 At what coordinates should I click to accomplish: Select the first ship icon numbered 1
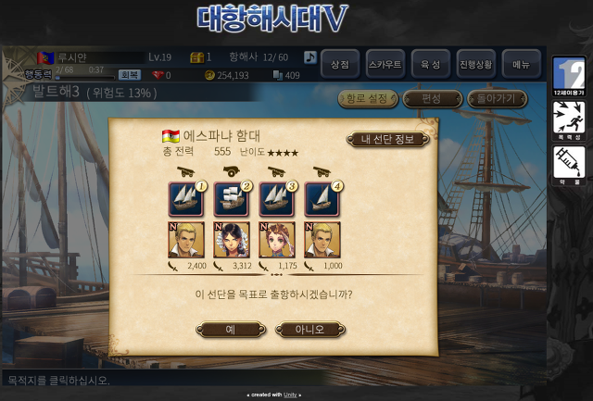(x=185, y=199)
